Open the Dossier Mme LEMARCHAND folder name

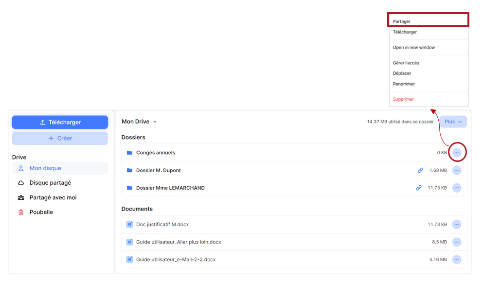point(170,188)
